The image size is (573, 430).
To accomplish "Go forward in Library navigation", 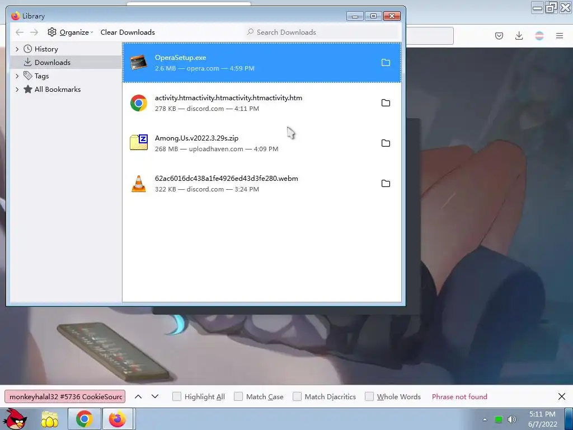I will [x=34, y=32].
